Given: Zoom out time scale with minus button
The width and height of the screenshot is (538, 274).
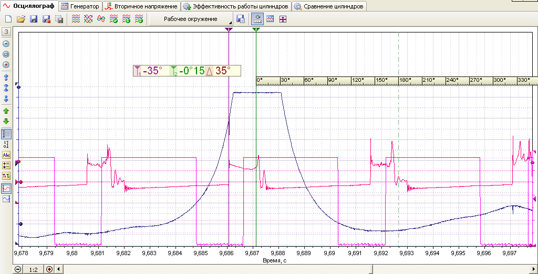Looking at the screenshot, I should (18, 270).
